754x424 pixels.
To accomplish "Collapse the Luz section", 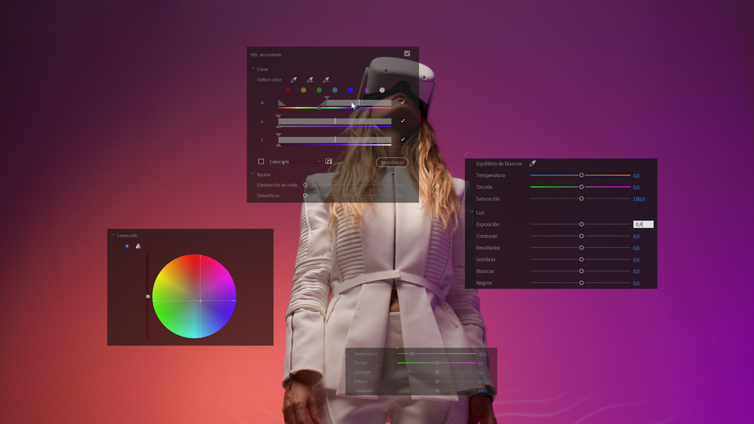I will pyautogui.click(x=472, y=212).
